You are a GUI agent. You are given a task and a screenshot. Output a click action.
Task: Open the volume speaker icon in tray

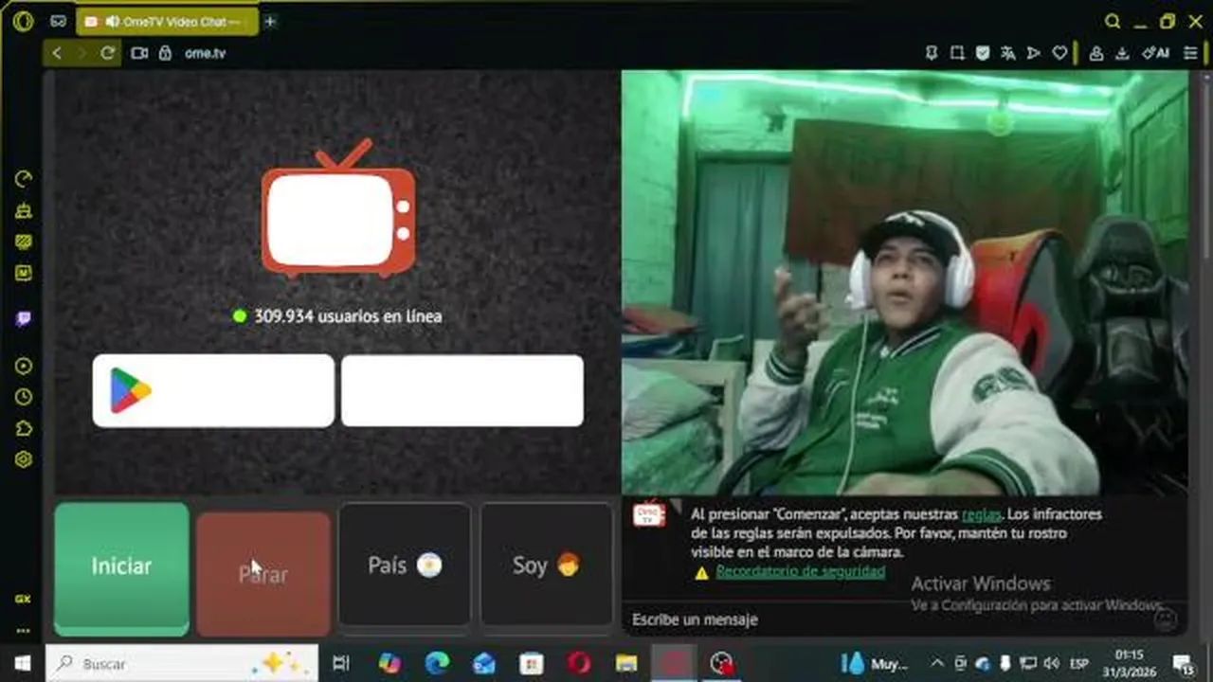pyautogui.click(x=1052, y=663)
